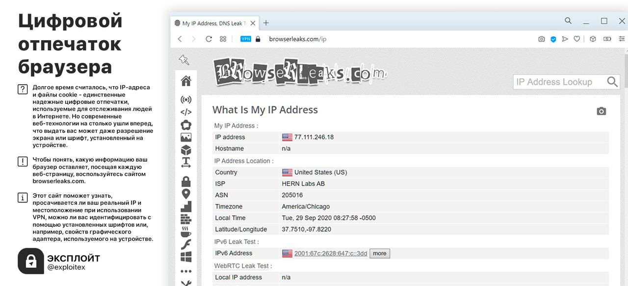Click the camera screenshot icon beside page heading
The image size is (628, 286).
(x=601, y=111)
